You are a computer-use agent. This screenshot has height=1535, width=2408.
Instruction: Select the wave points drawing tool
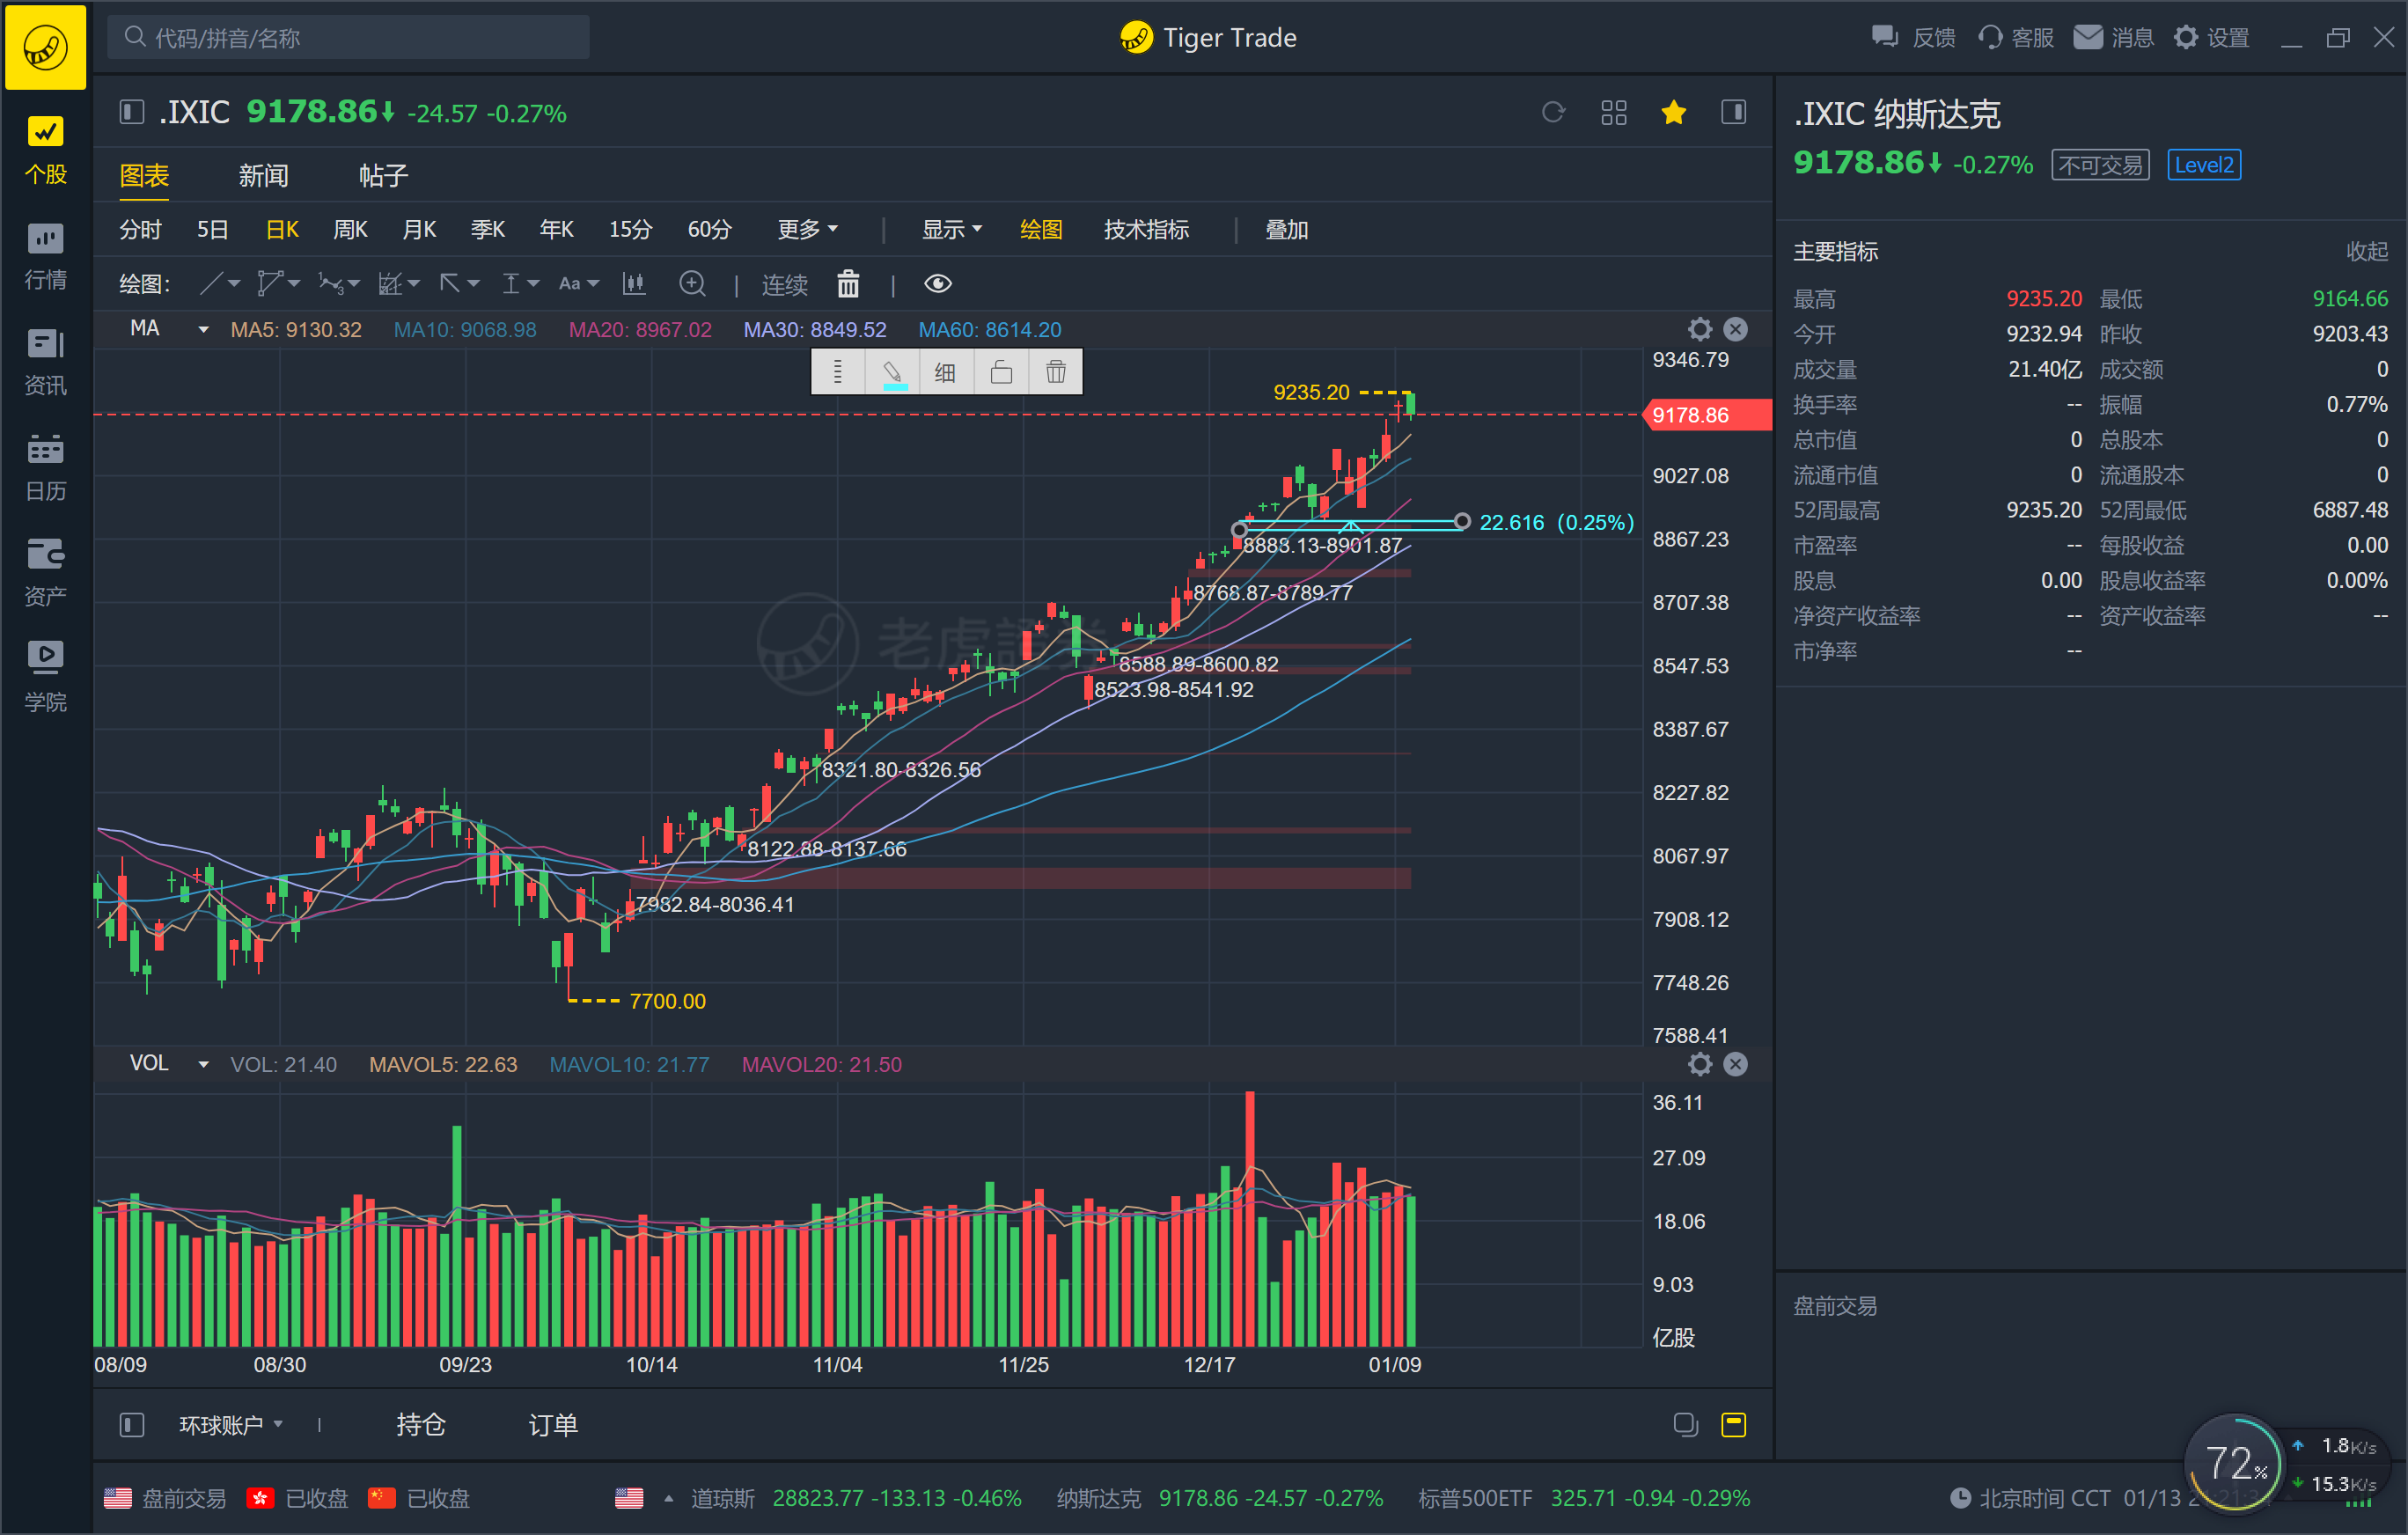[x=330, y=284]
